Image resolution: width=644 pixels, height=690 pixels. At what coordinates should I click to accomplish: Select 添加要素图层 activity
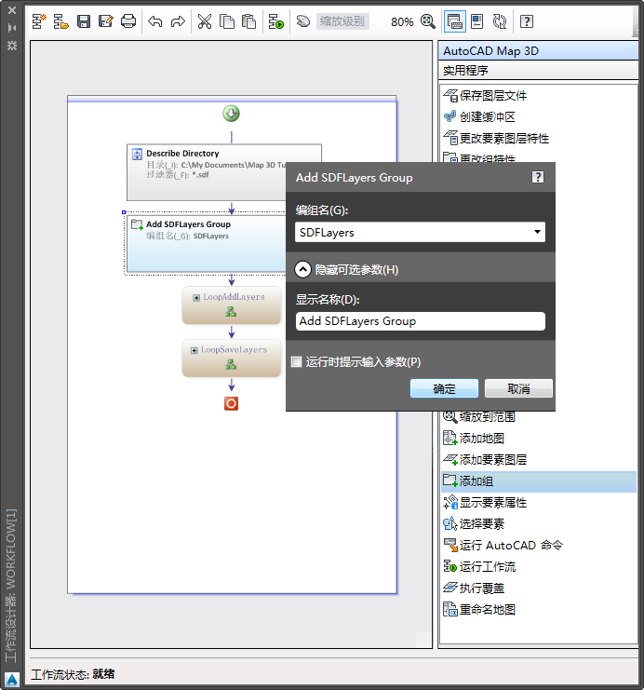[485, 459]
